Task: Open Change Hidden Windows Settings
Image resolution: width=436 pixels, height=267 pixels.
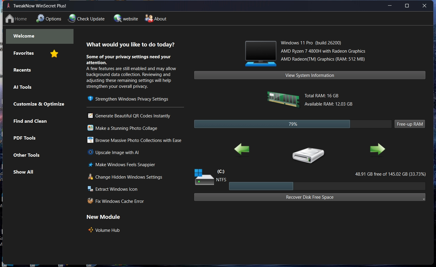Action: [129, 177]
